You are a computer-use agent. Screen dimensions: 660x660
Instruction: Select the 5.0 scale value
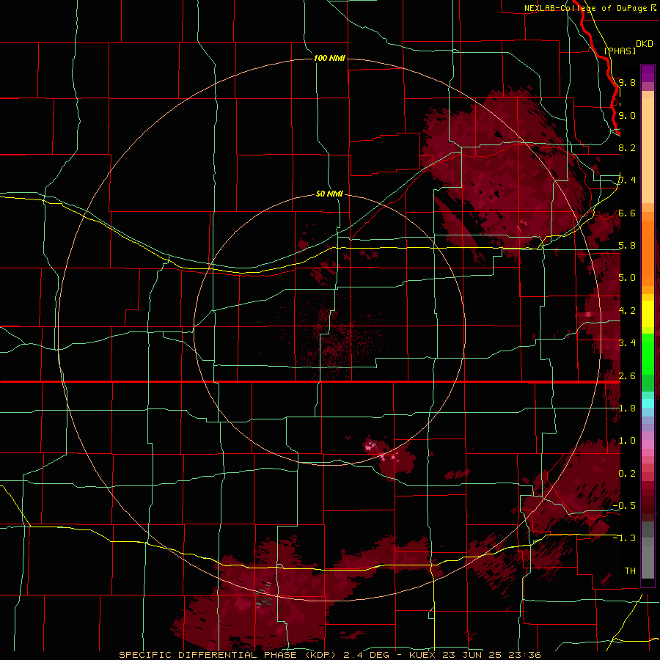click(x=627, y=278)
